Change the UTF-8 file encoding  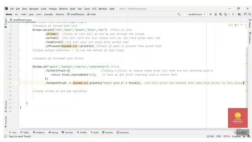coord(226,136)
